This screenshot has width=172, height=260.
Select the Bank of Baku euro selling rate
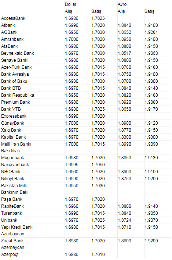coord(151,81)
